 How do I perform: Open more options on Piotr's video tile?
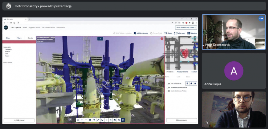(x=261, y=19)
